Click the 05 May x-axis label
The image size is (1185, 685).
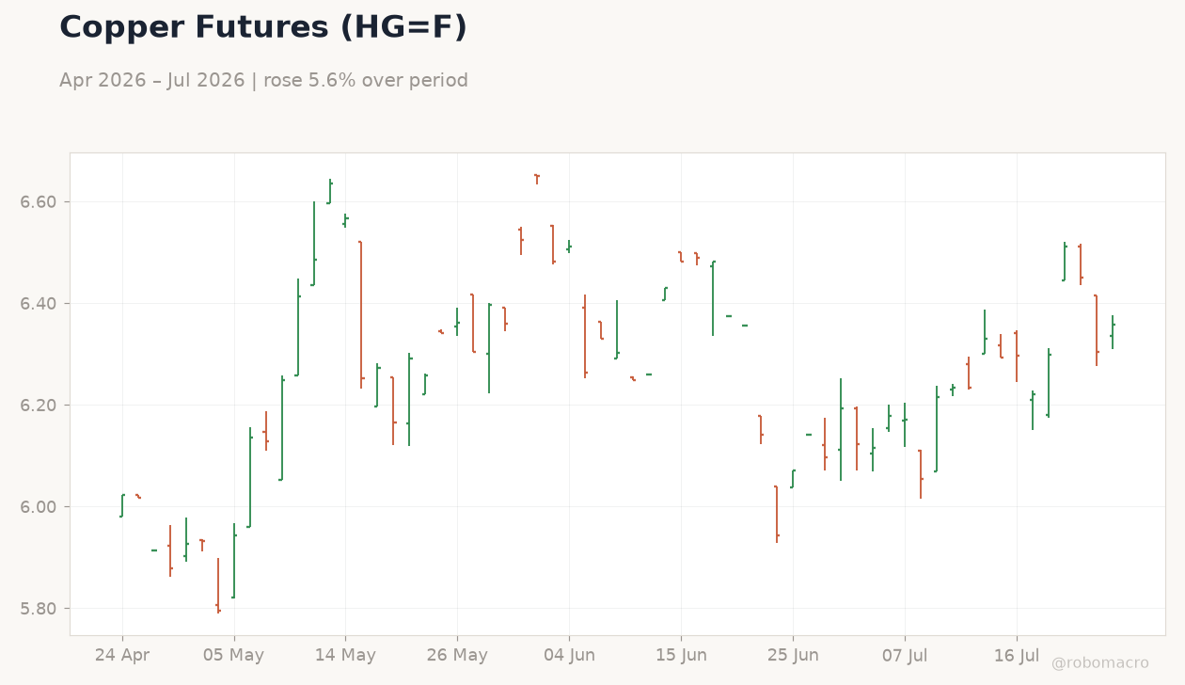pos(234,656)
